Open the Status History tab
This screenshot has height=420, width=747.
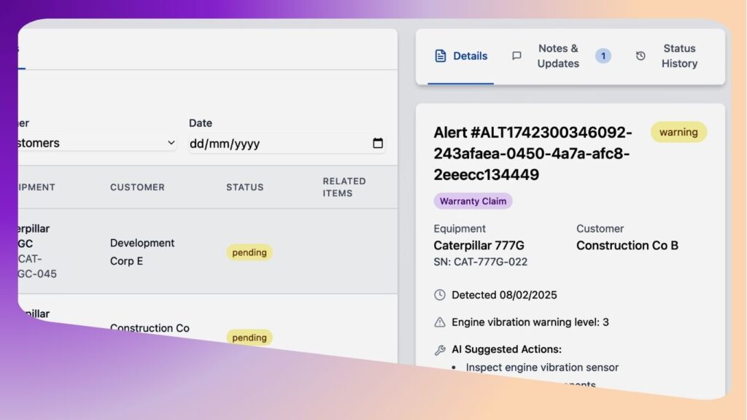click(667, 56)
